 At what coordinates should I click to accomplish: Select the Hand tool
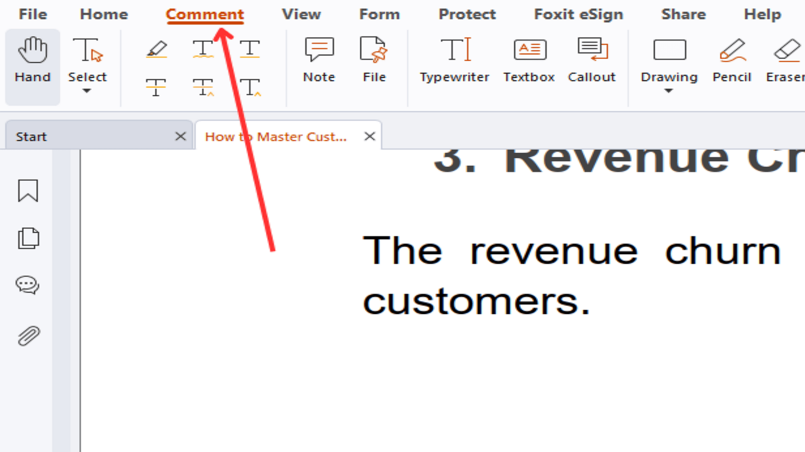31,59
